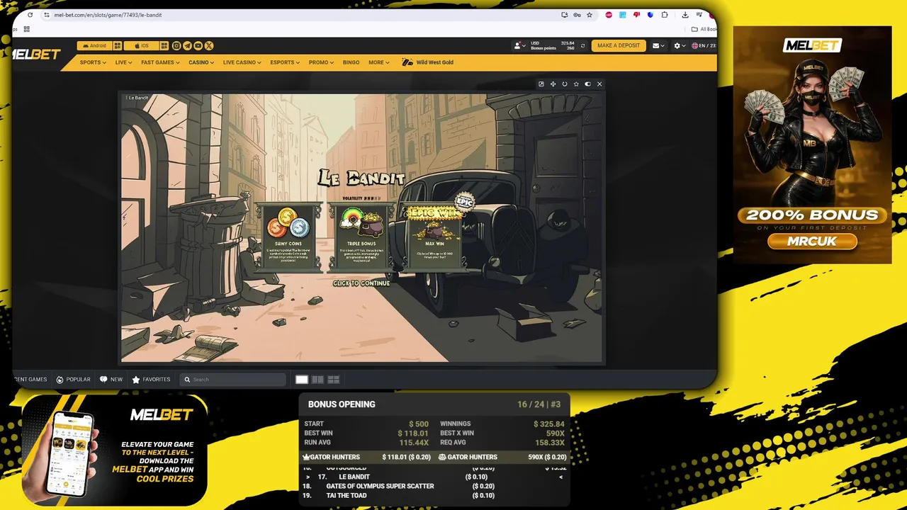Open the messages mail dropdown

(x=659, y=45)
